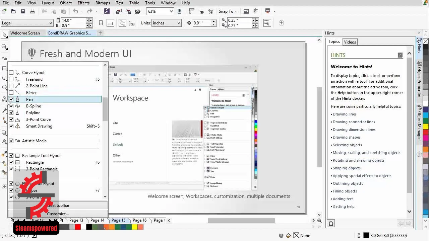The height and width of the screenshot is (241, 429).
Task: Enable the Curve Flyout checkbox
Action: tap(11, 73)
